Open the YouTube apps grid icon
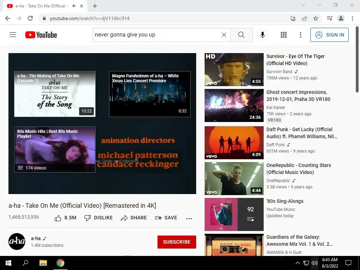The height and width of the screenshot is (270, 360). [284, 35]
